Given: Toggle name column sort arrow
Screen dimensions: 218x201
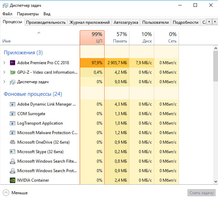Looking at the screenshot, I should (39, 33).
